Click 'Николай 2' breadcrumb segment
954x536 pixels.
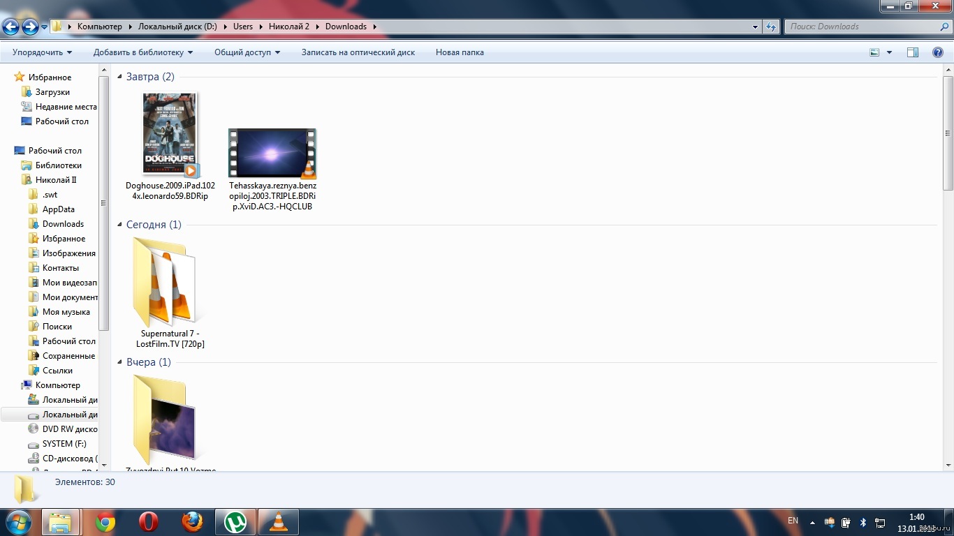tap(289, 27)
